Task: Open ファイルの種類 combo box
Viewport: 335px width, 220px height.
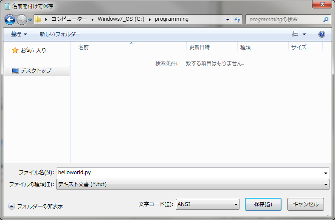Action: coord(193,184)
